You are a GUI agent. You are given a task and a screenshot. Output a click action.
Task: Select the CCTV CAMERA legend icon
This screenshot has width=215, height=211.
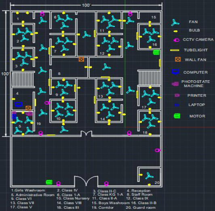tap(177, 40)
